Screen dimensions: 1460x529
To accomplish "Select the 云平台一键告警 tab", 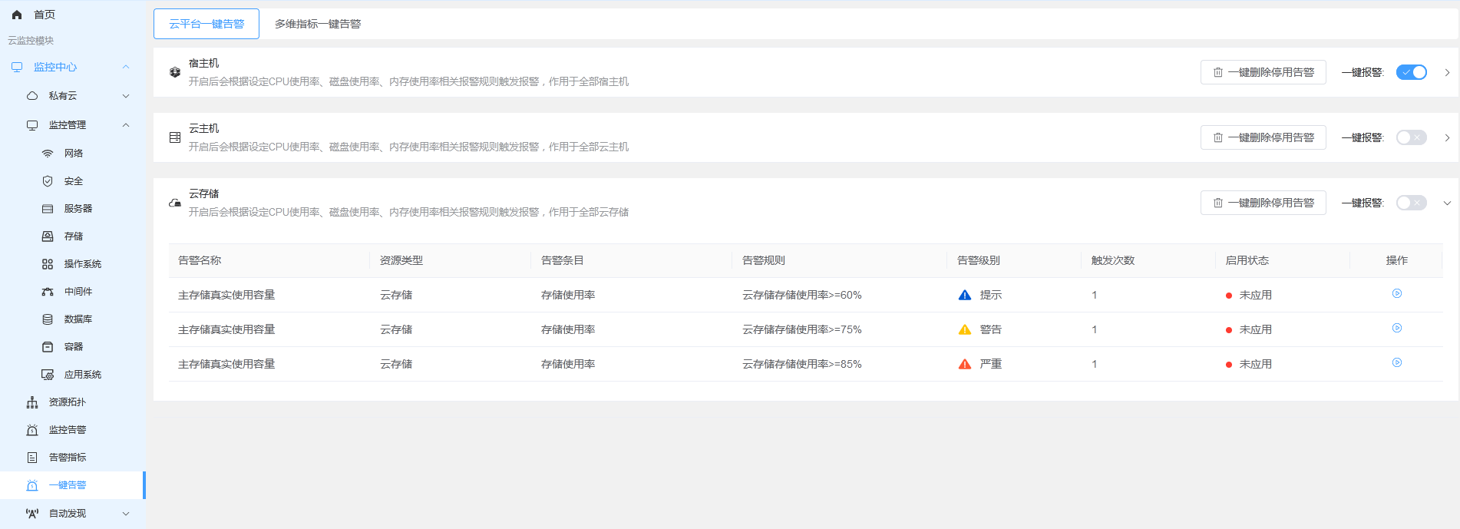I will click(x=206, y=24).
